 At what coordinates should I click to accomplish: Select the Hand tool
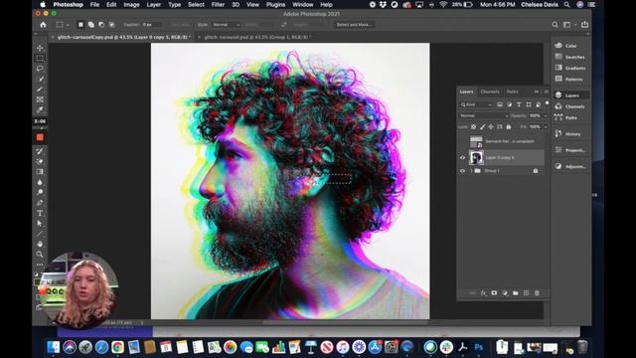click(x=40, y=244)
